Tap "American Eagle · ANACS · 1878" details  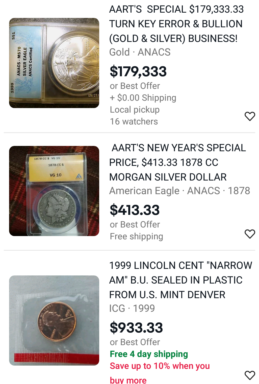click(179, 191)
